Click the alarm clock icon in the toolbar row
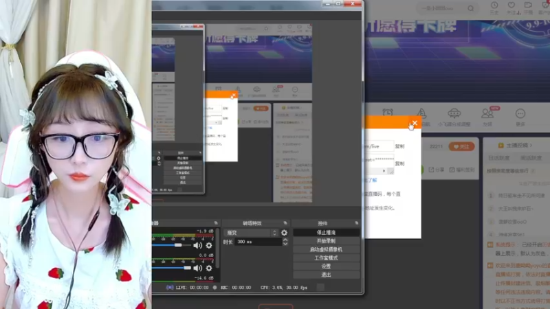 388,113
